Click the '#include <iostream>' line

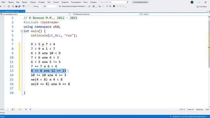(x=41, y=22)
